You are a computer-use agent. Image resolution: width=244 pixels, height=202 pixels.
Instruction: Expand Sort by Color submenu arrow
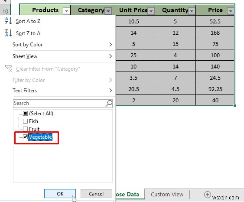pos(111,45)
